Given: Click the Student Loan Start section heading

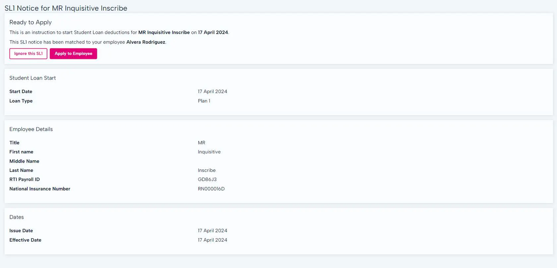Looking at the screenshot, I should point(32,78).
